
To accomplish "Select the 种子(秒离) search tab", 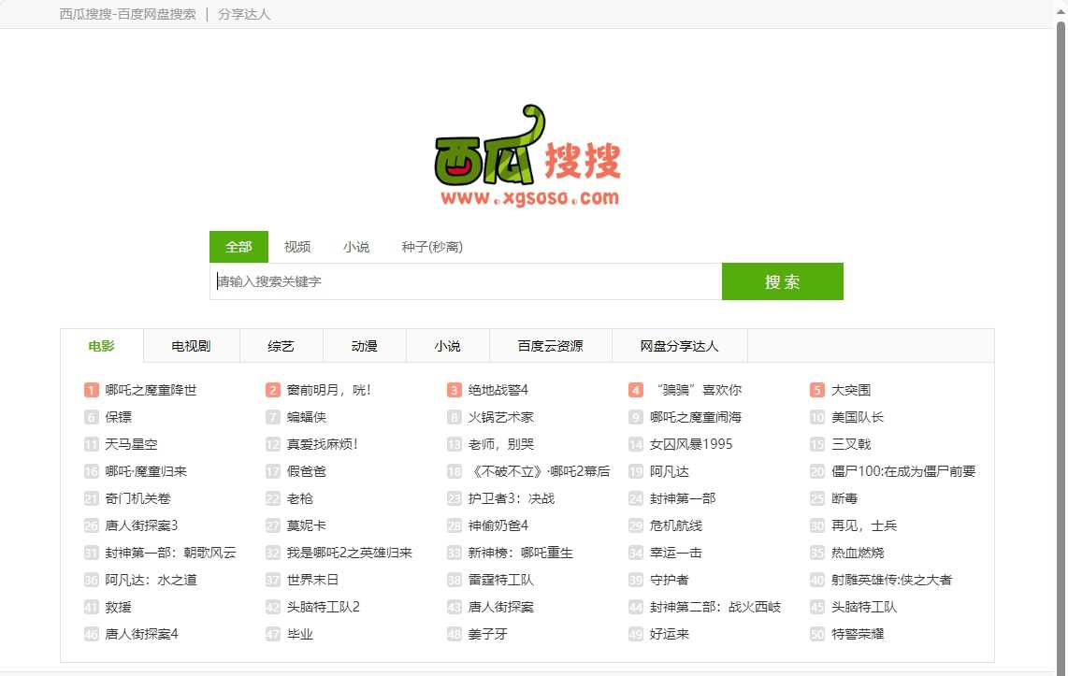I will pyautogui.click(x=432, y=247).
